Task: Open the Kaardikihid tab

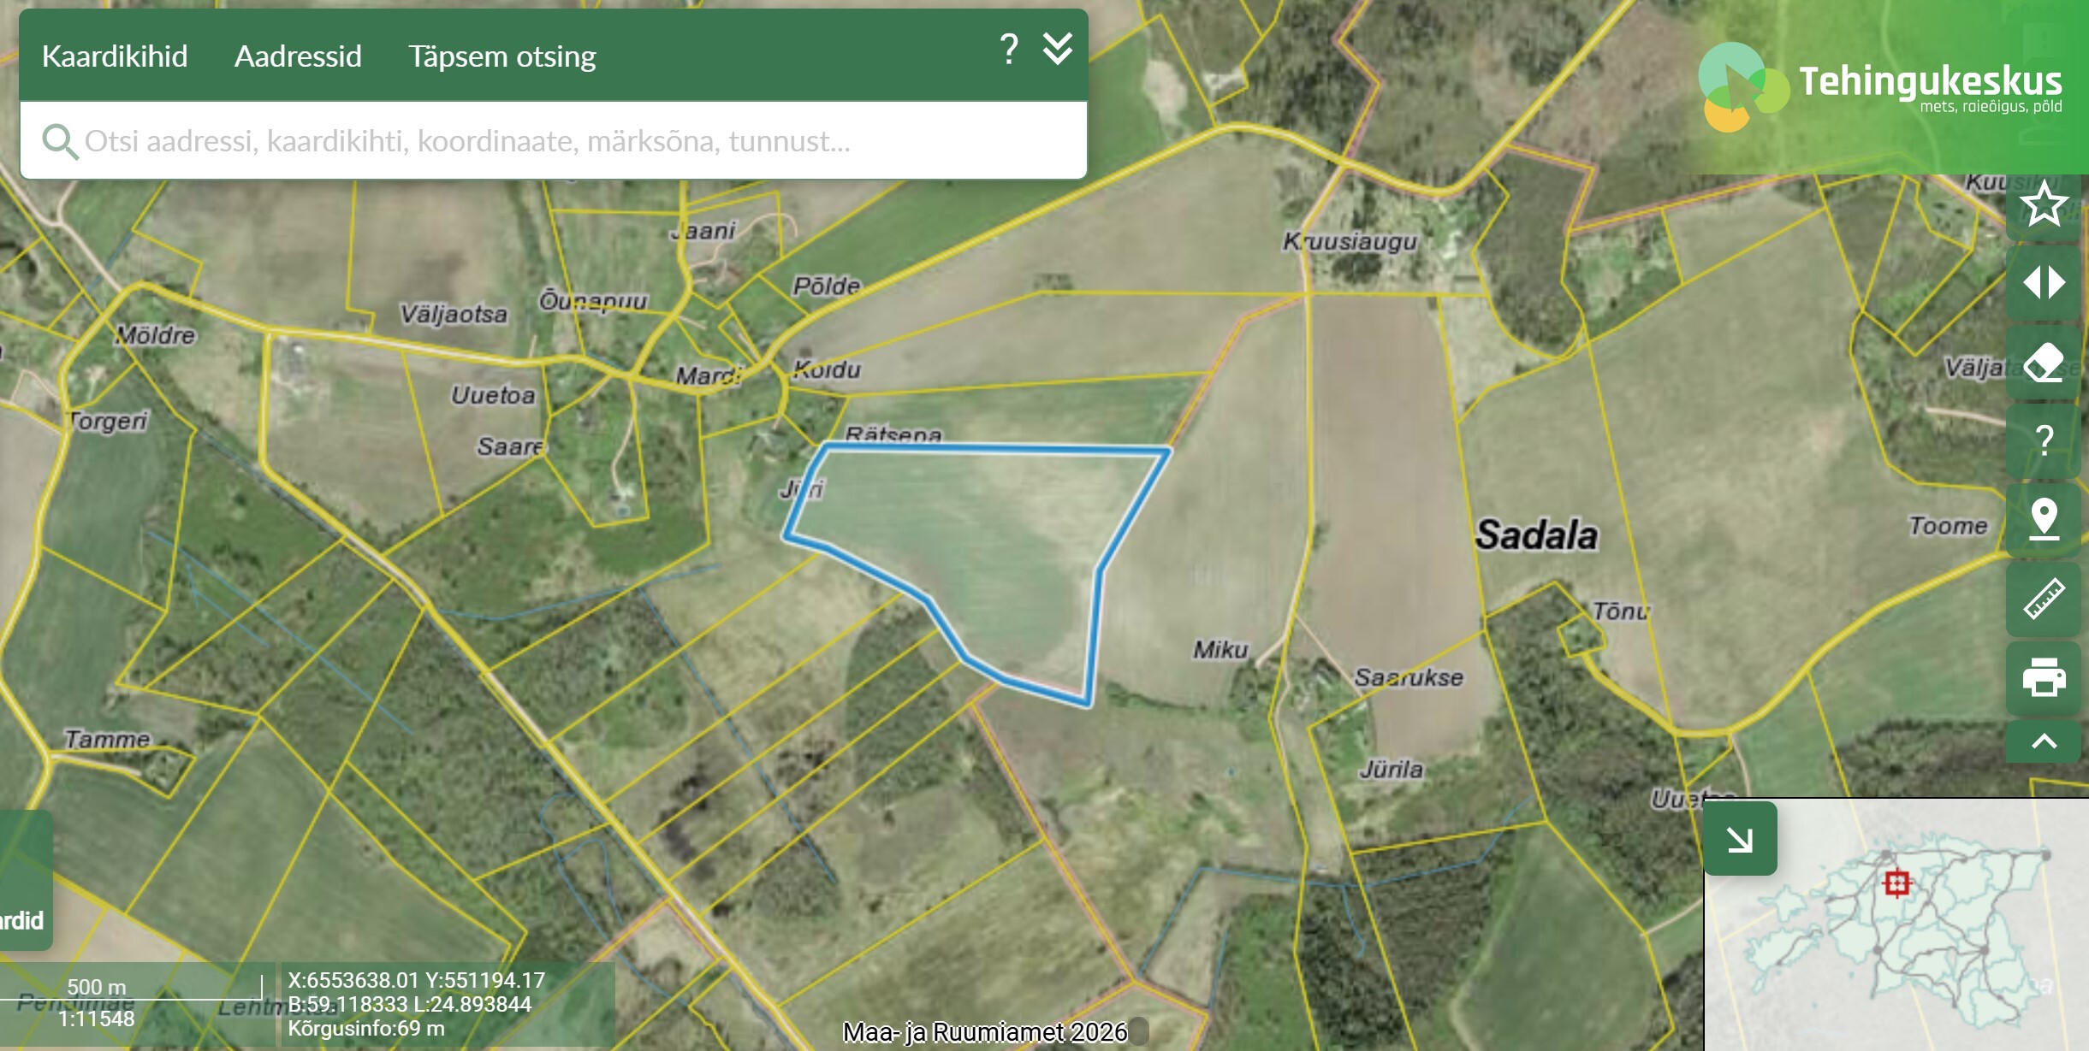Action: (115, 56)
